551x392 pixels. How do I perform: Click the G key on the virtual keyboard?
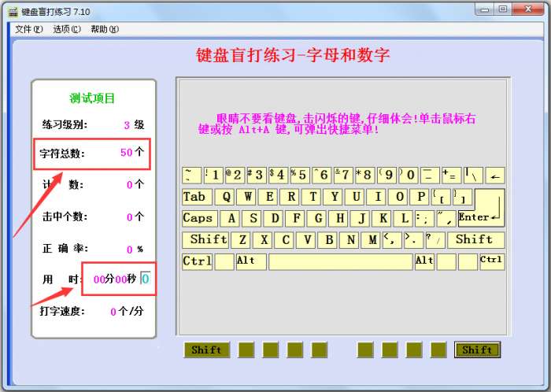(x=318, y=219)
